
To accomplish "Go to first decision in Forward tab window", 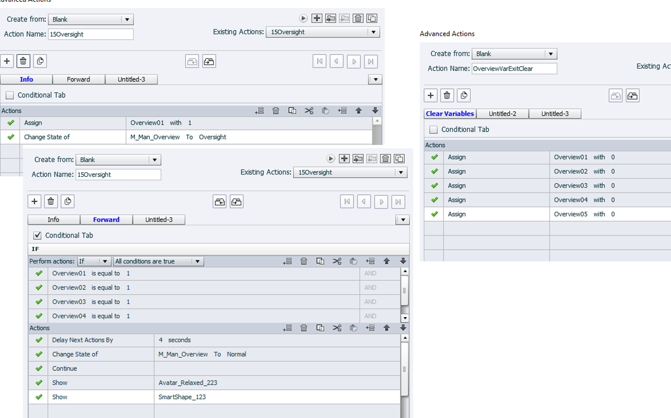I will [x=347, y=202].
